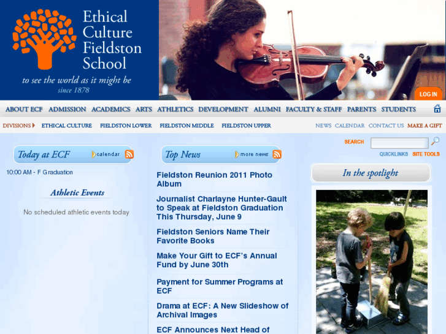Click inside the search text field
The image size is (446, 334).
pos(399,143)
